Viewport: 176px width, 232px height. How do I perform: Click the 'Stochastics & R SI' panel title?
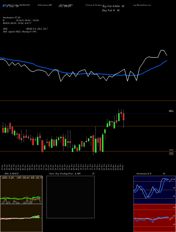[x=151, y=174]
